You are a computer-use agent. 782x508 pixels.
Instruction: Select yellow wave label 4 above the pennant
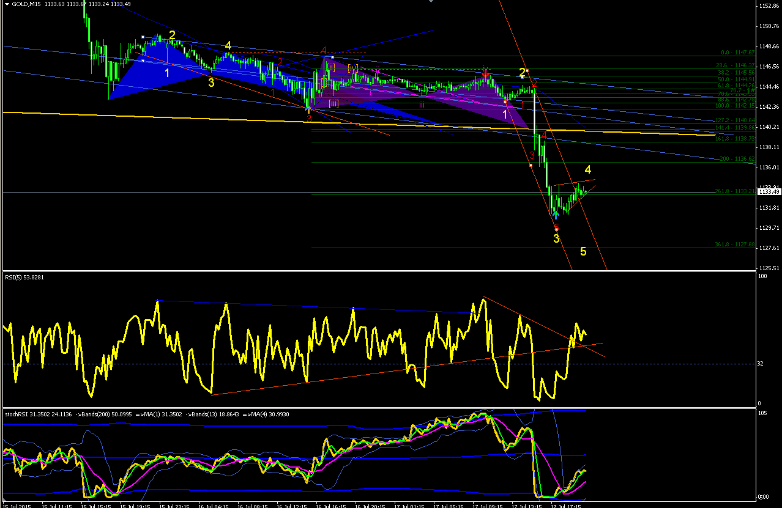[587, 169]
